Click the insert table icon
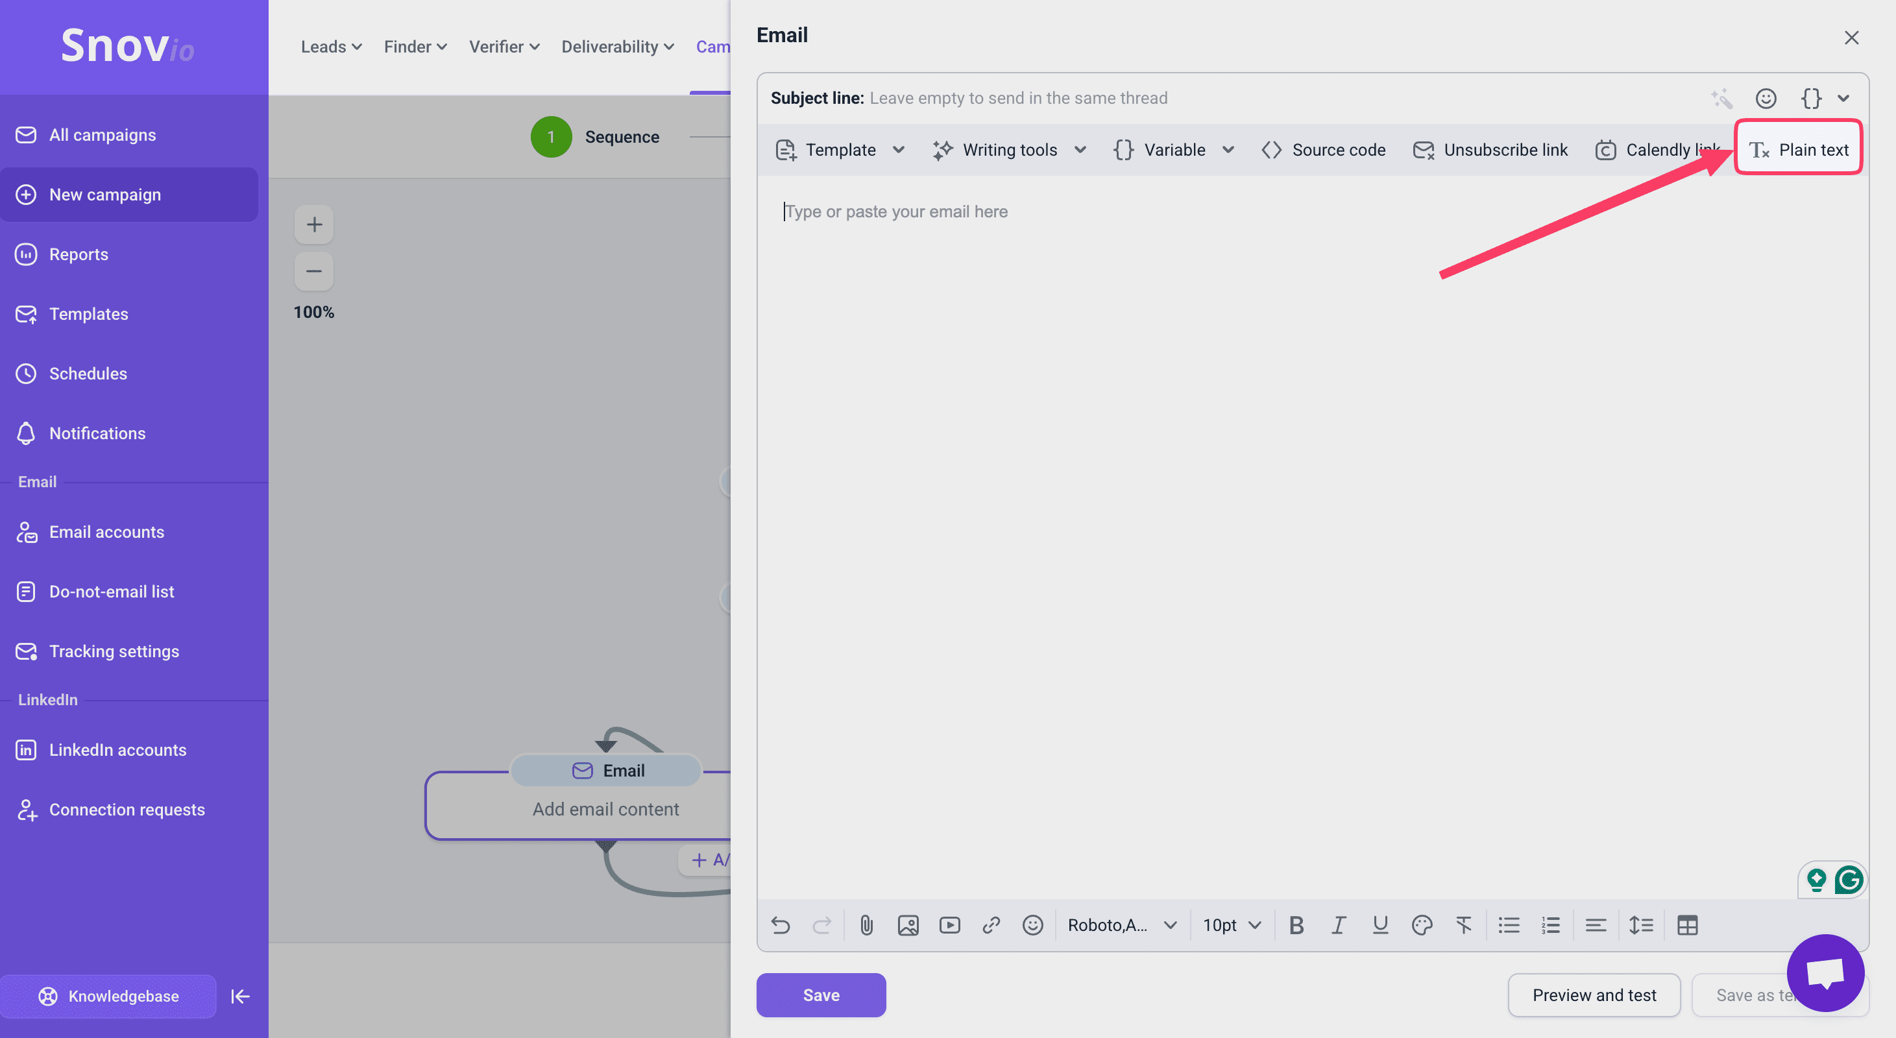The width and height of the screenshot is (1896, 1038). pos(1687,924)
